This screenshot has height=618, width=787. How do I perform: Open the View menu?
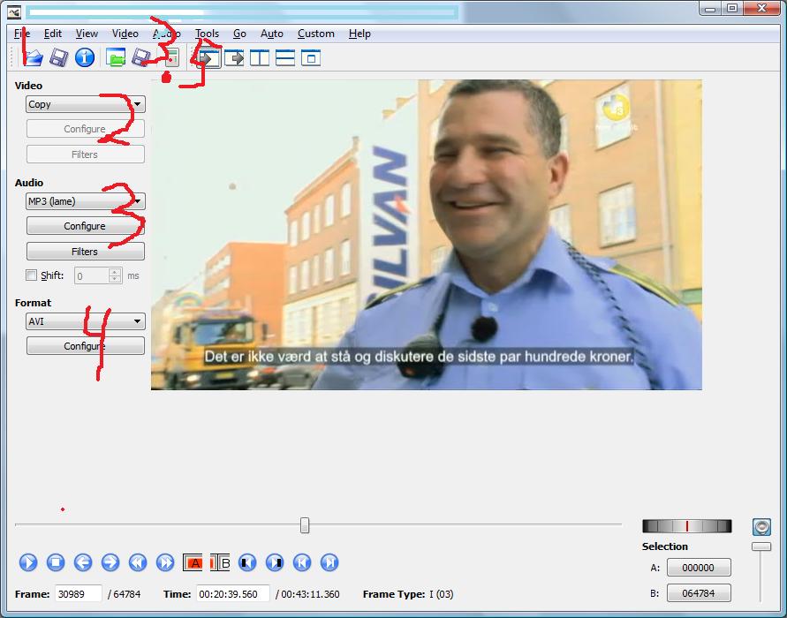click(x=87, y=34)
